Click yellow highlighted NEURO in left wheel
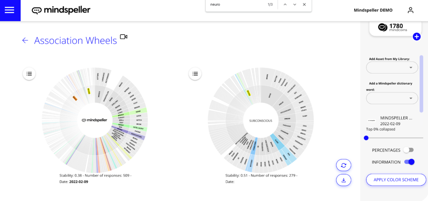The image size is (428, 201). (88, 92)
